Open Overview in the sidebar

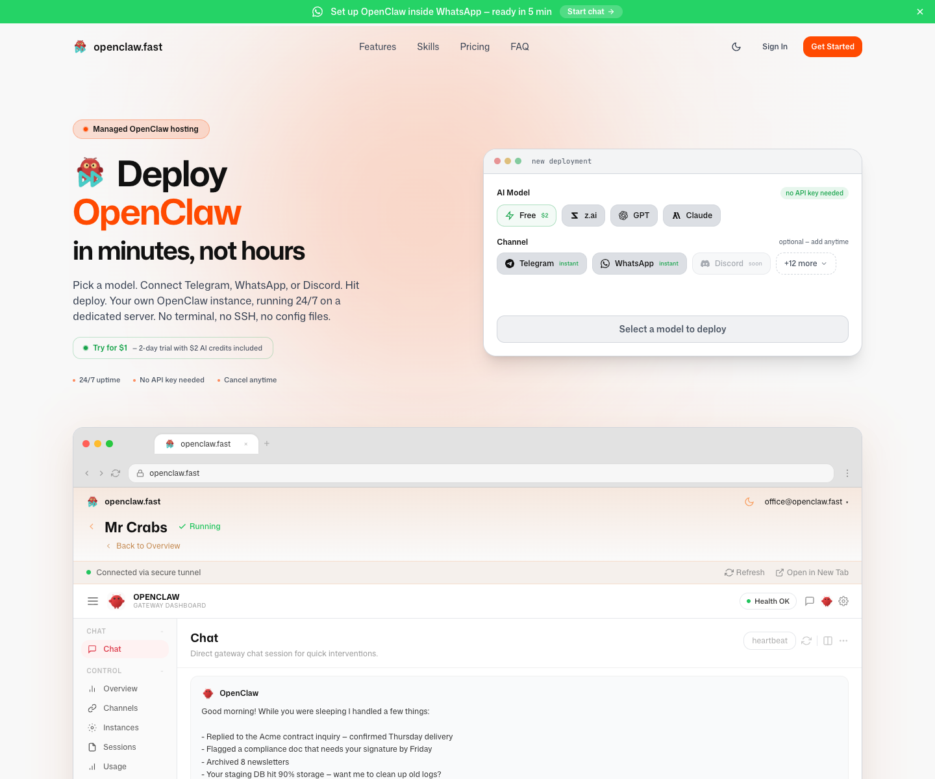point(125,689)
